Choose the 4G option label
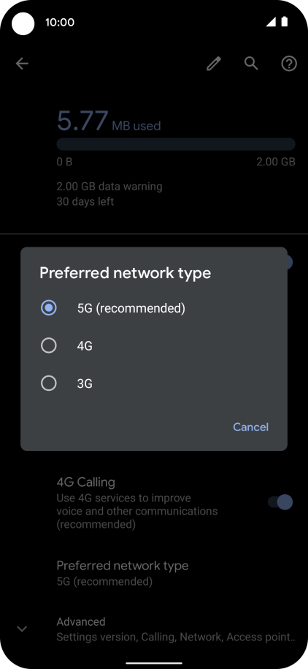Image resolution: width=308 pixels, height=669 pixels. 85,346
